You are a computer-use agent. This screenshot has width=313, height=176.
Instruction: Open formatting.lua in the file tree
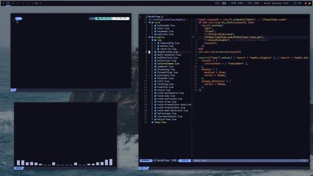[167, 72]
